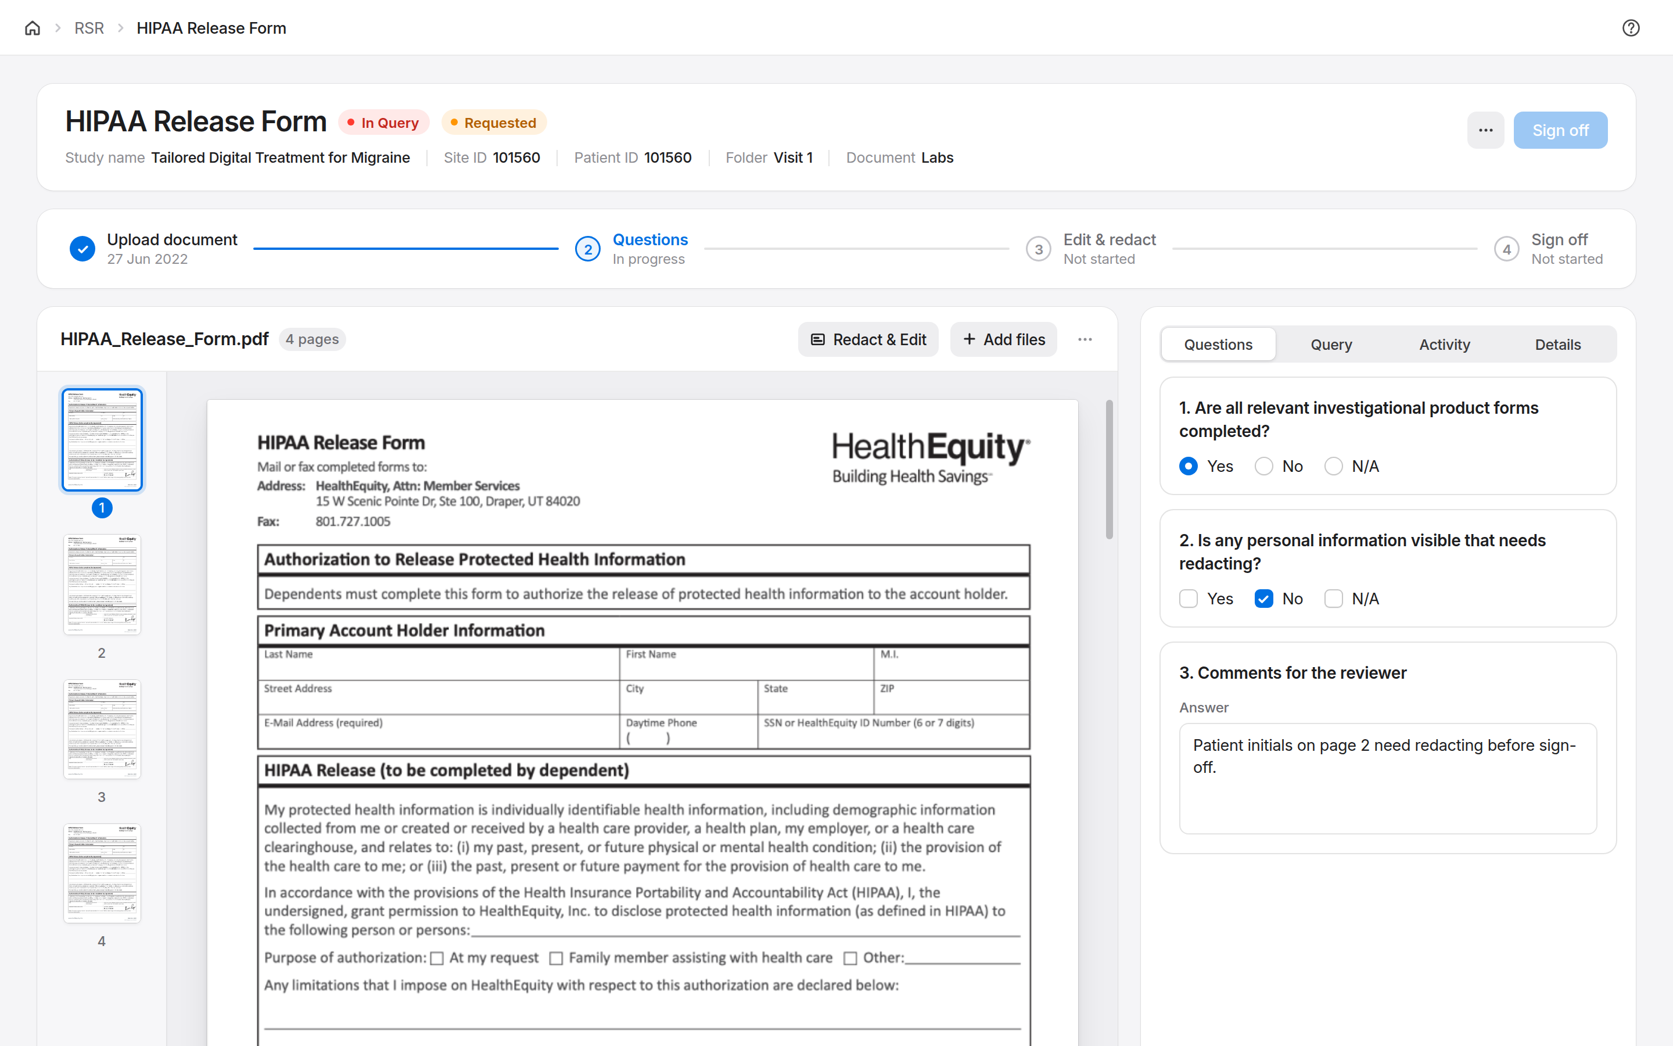Click the HIPAA Release Form breadcrumb
The width and height of the screenshot is (1673, 1046).
click(211, 28)
